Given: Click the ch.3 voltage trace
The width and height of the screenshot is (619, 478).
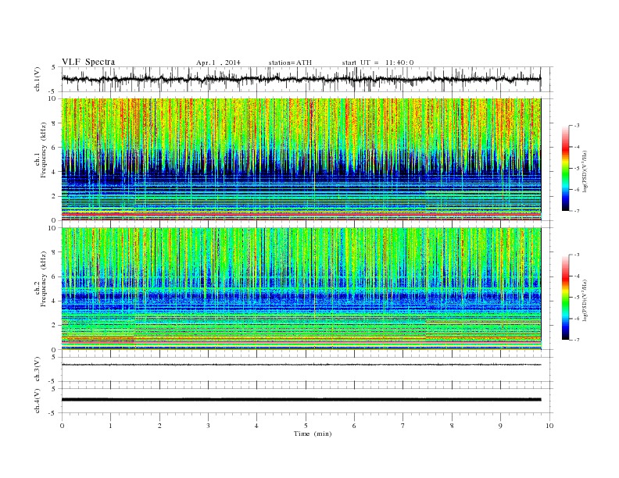Looking at the screenshot, I should coord(301,365).
